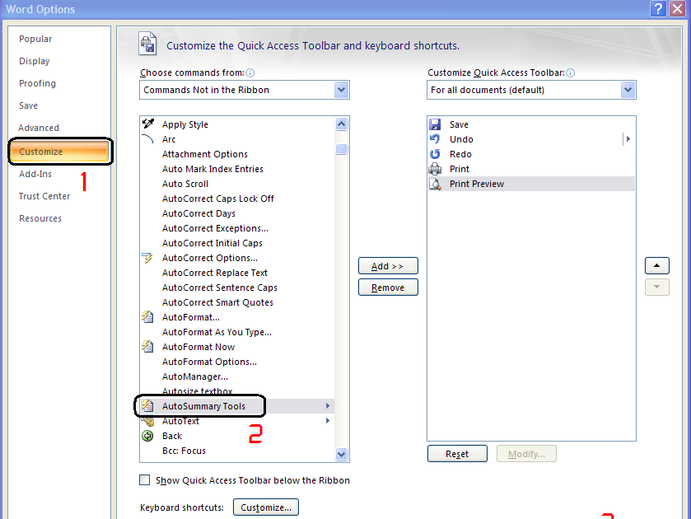Screen dimensions: 691x519
Task: Select the Save icon in the Quick Access list
Action: (435, 124)
